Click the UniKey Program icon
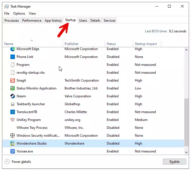This screenshot has height=171, width=191. [x=12, y=120]
